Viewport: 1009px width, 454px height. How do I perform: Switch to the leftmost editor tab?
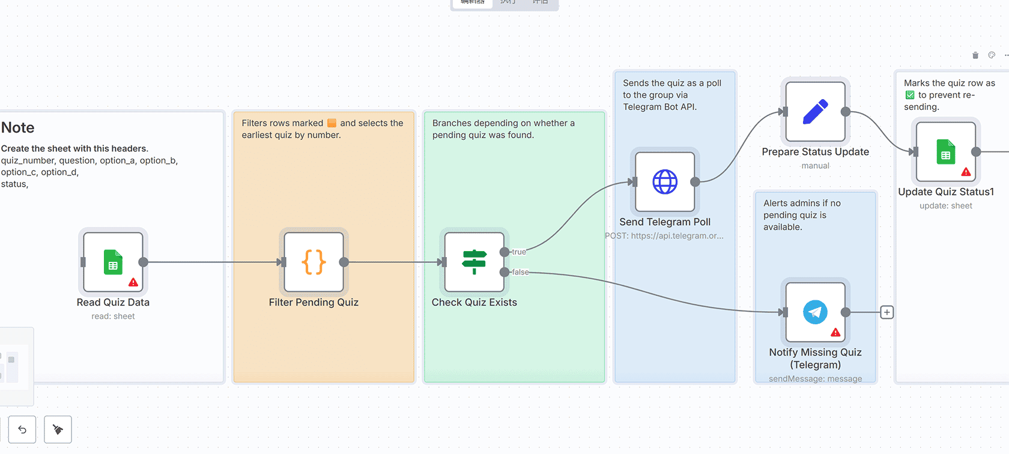[x=473, y=2]
